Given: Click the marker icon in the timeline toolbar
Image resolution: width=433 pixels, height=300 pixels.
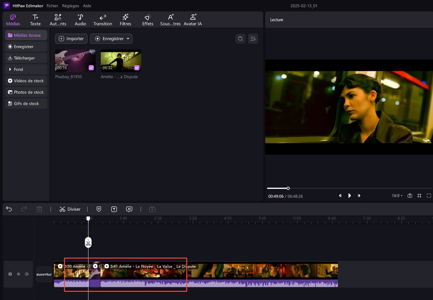Looking at the screenshot, I should pos(99,209).
